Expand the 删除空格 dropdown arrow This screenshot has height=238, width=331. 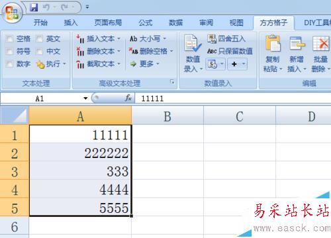171,52
